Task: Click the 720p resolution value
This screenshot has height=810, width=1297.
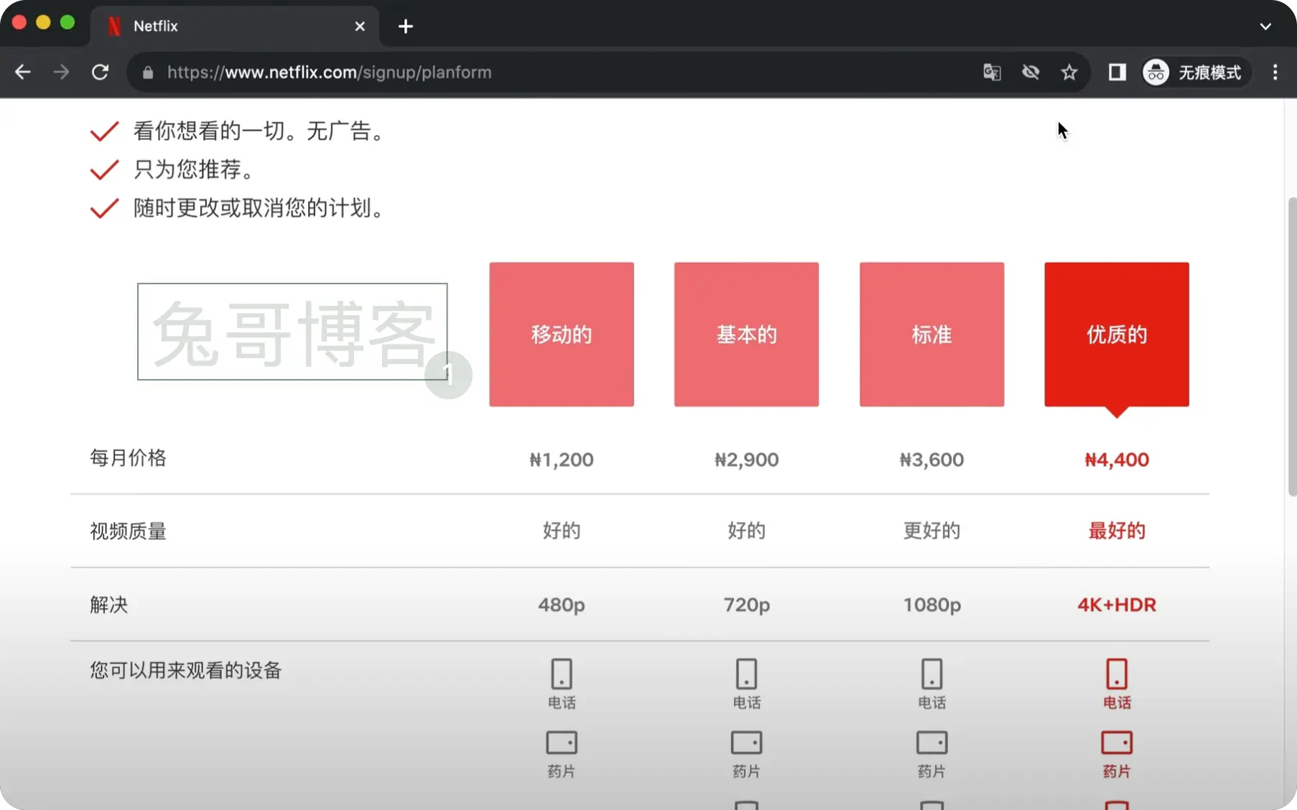Action: 746,605
